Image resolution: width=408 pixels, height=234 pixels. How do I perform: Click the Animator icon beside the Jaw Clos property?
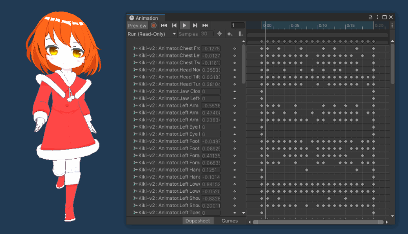(x=135, y=91)
